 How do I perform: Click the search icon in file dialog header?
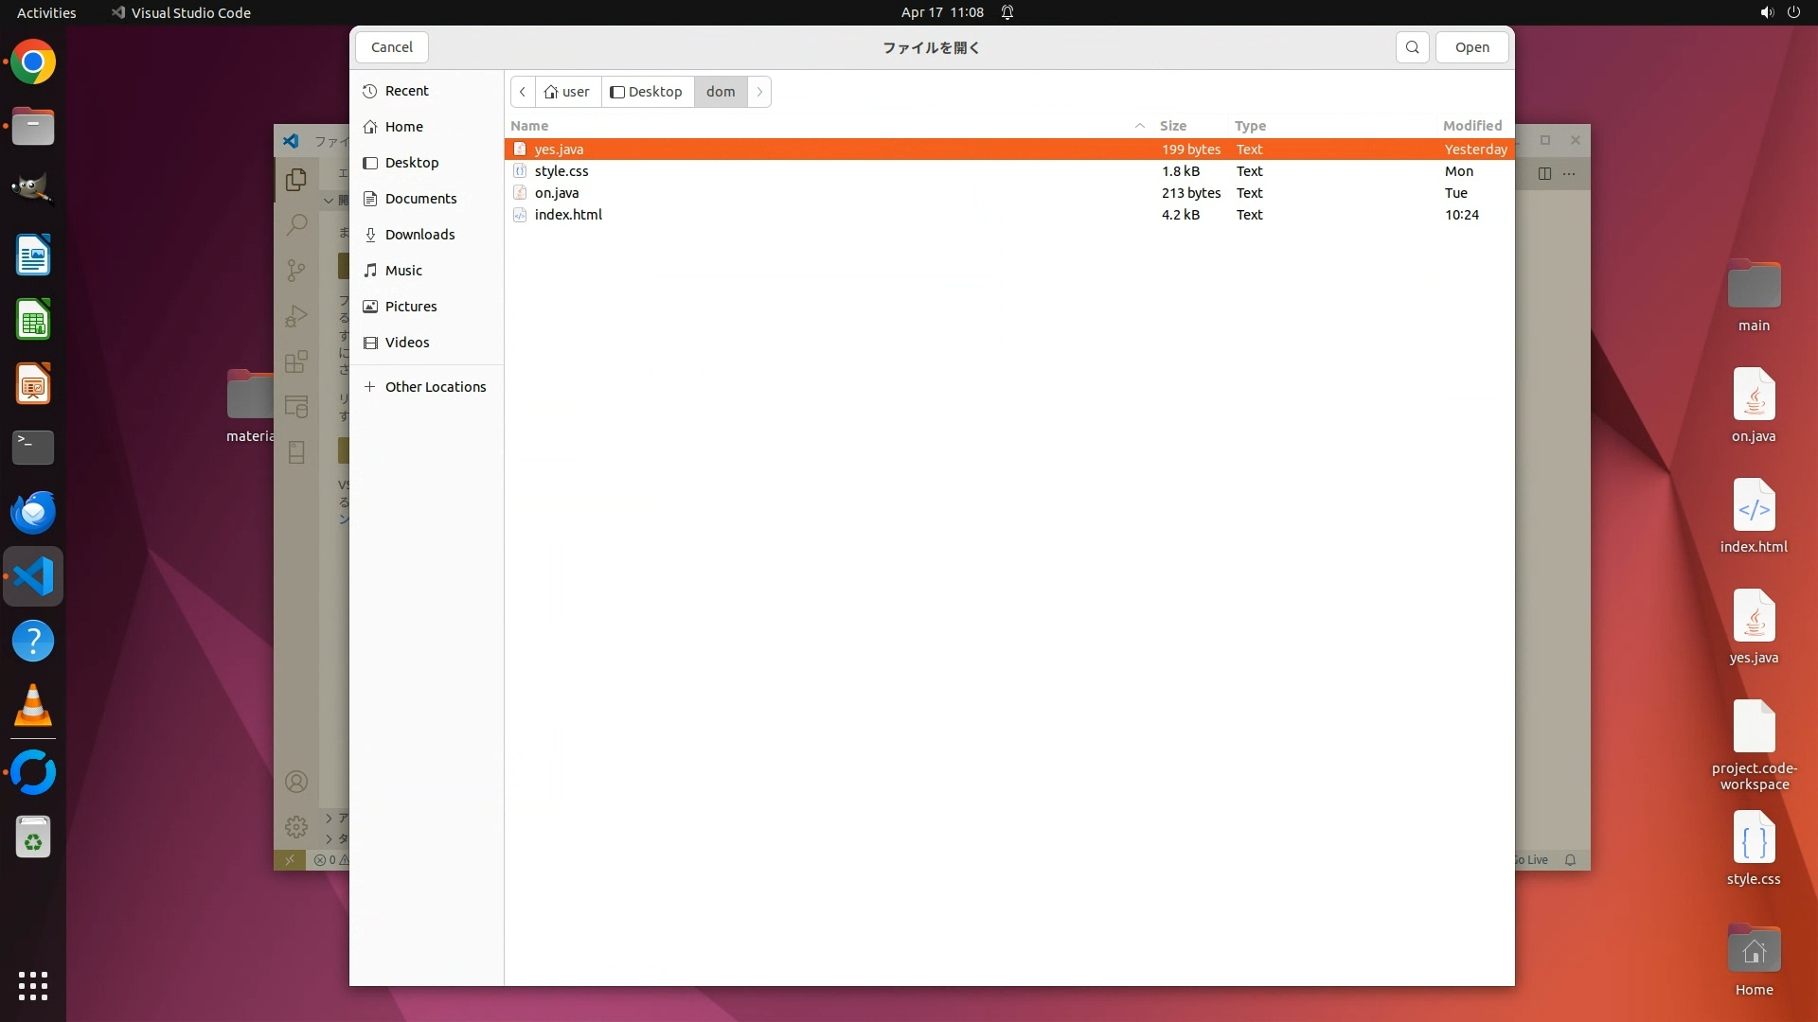point(1412,47)
